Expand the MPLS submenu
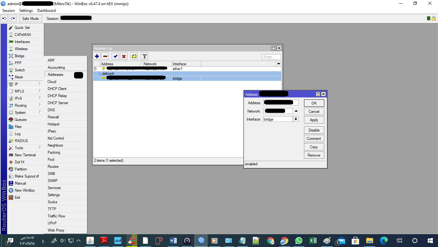The image size is (438, 247). tap(25, 91)
